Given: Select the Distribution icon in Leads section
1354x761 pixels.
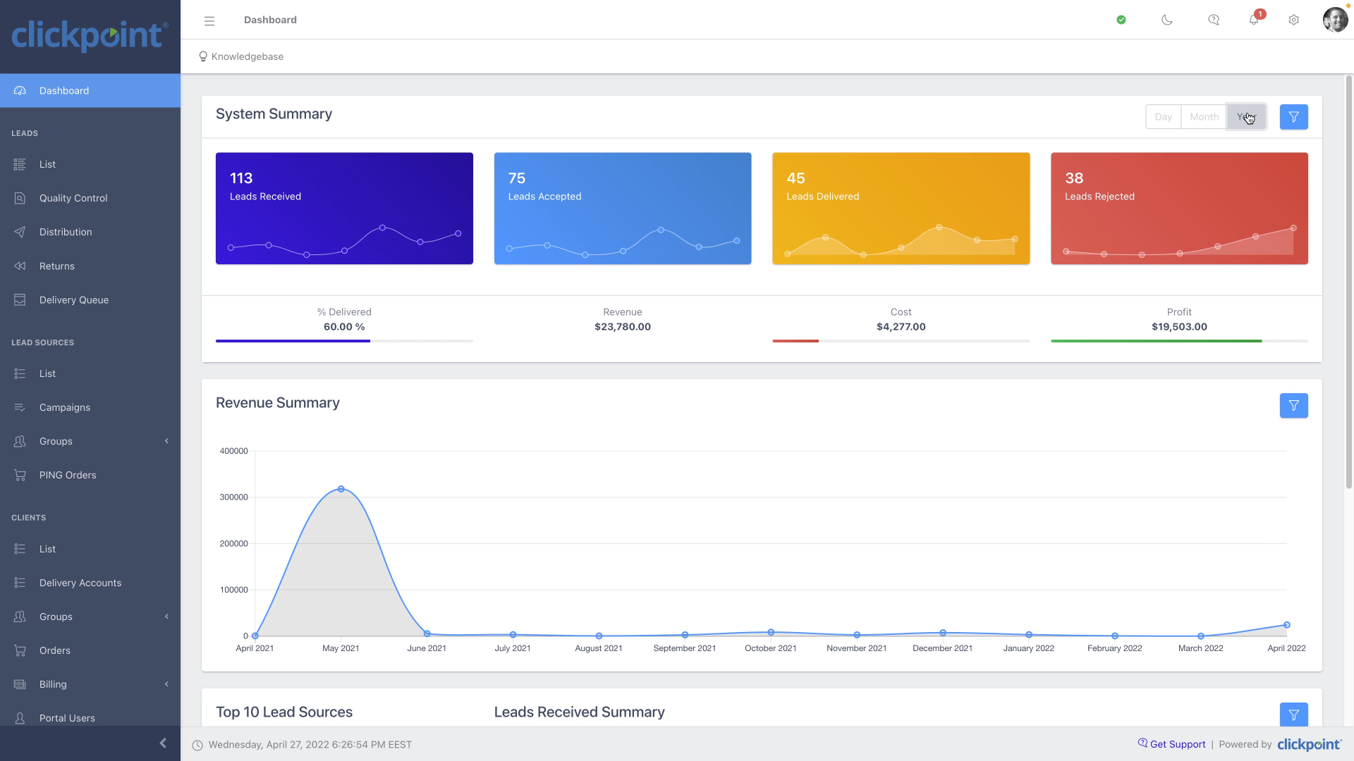Looking at the screenshot, I should 19,232.
